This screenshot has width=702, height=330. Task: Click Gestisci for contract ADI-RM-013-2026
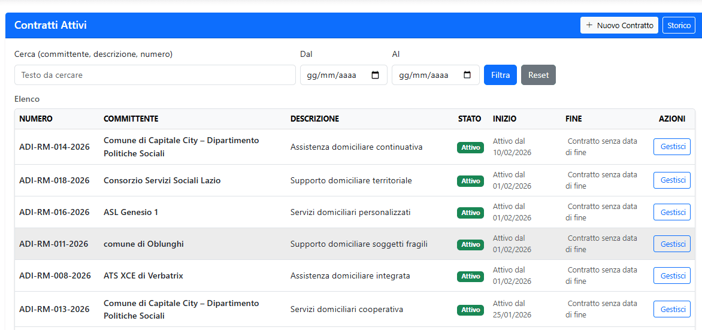pyautogui.click(x=671, y=309)
